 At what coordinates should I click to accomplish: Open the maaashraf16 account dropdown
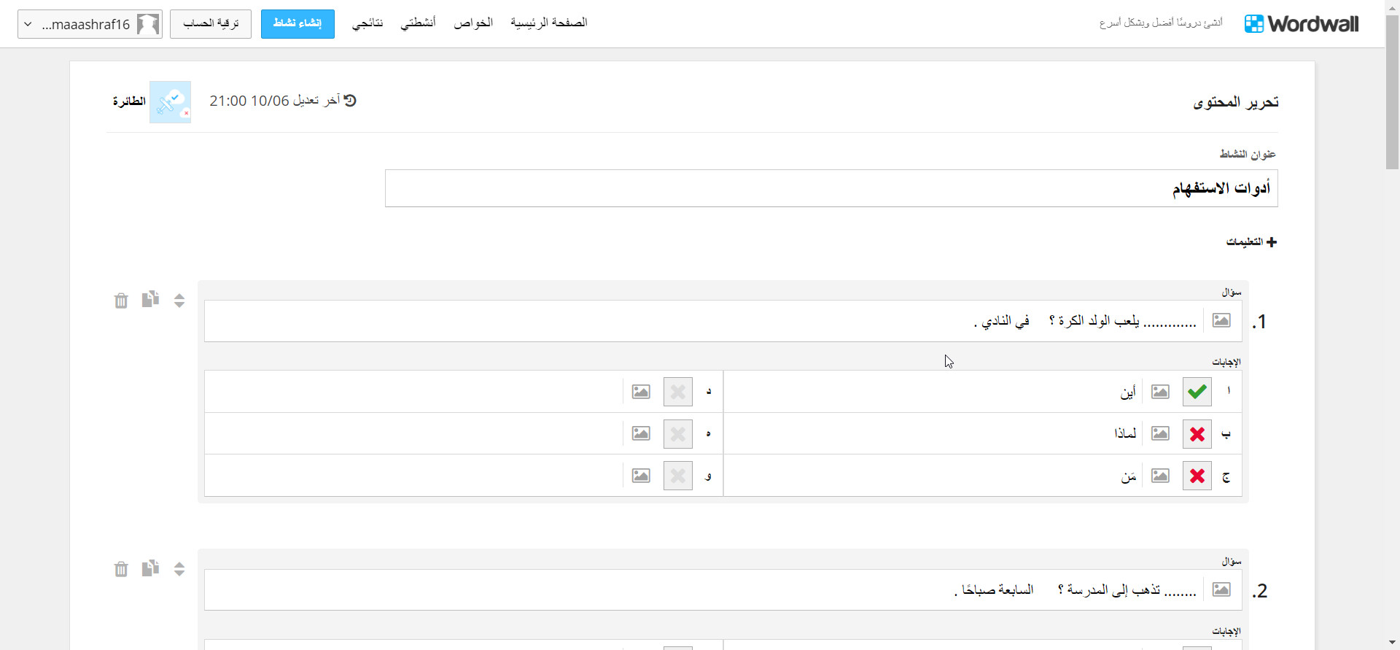pyautogui.click(x=90, y=24)
